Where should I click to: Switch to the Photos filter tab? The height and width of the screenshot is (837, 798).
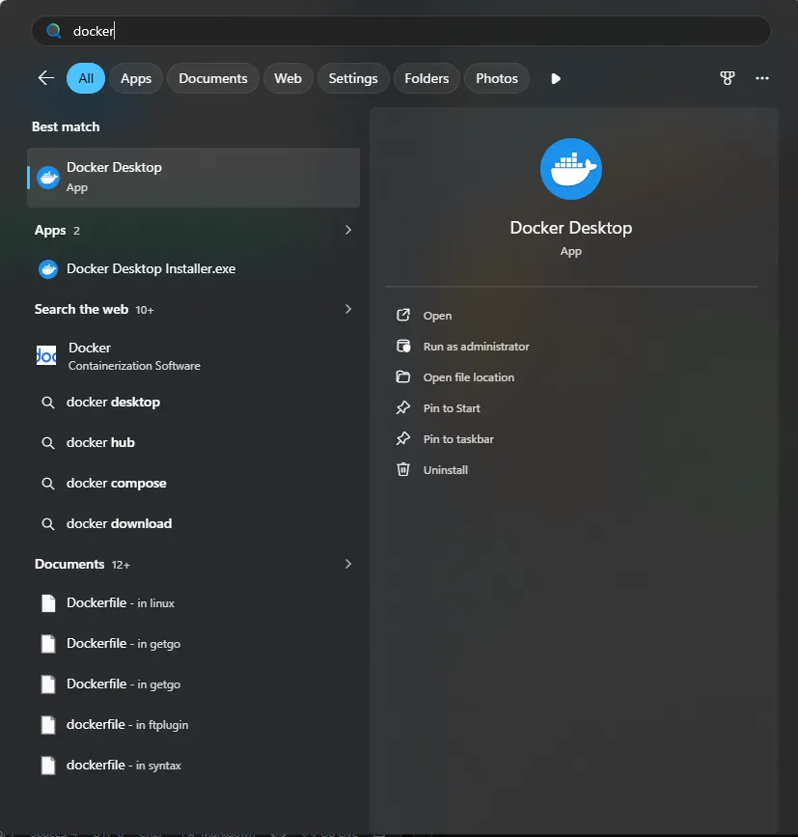pos(497,78)
